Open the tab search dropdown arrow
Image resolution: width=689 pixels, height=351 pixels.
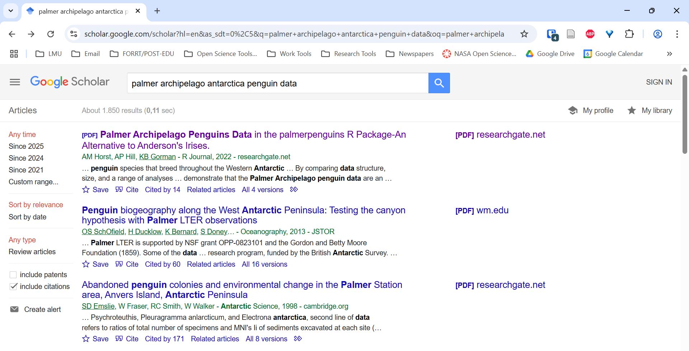click(11, 11)
